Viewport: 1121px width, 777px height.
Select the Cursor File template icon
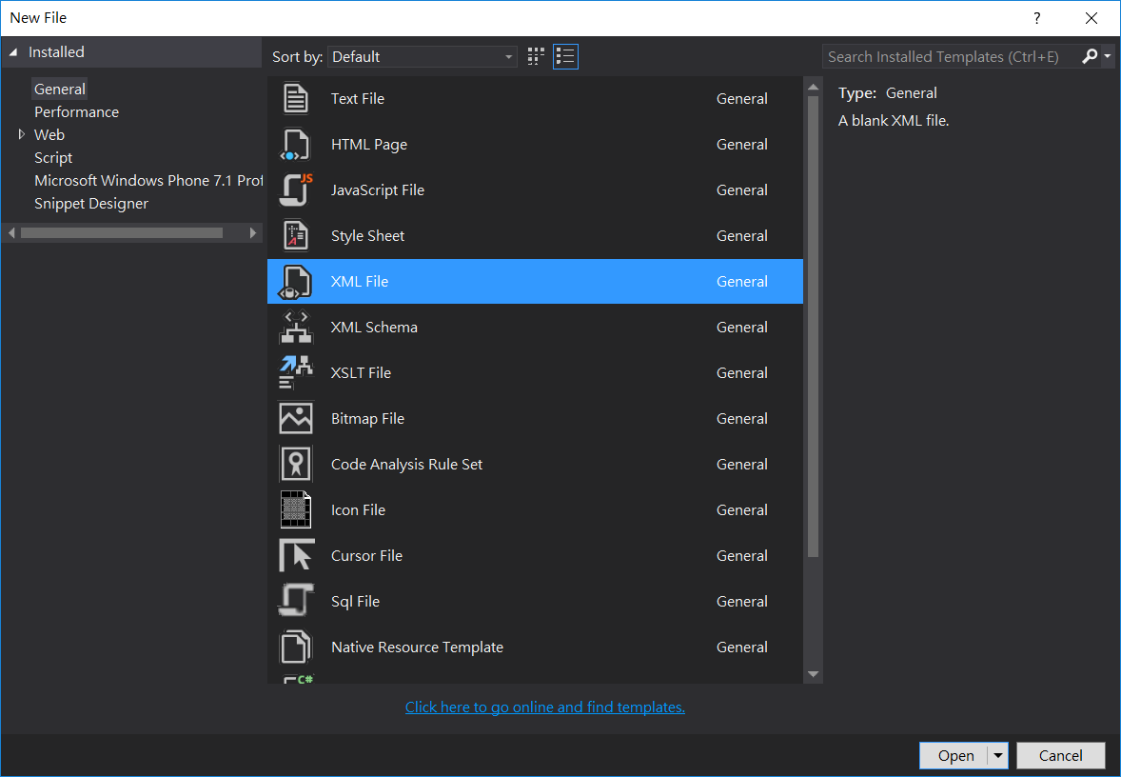coord(296,556)
